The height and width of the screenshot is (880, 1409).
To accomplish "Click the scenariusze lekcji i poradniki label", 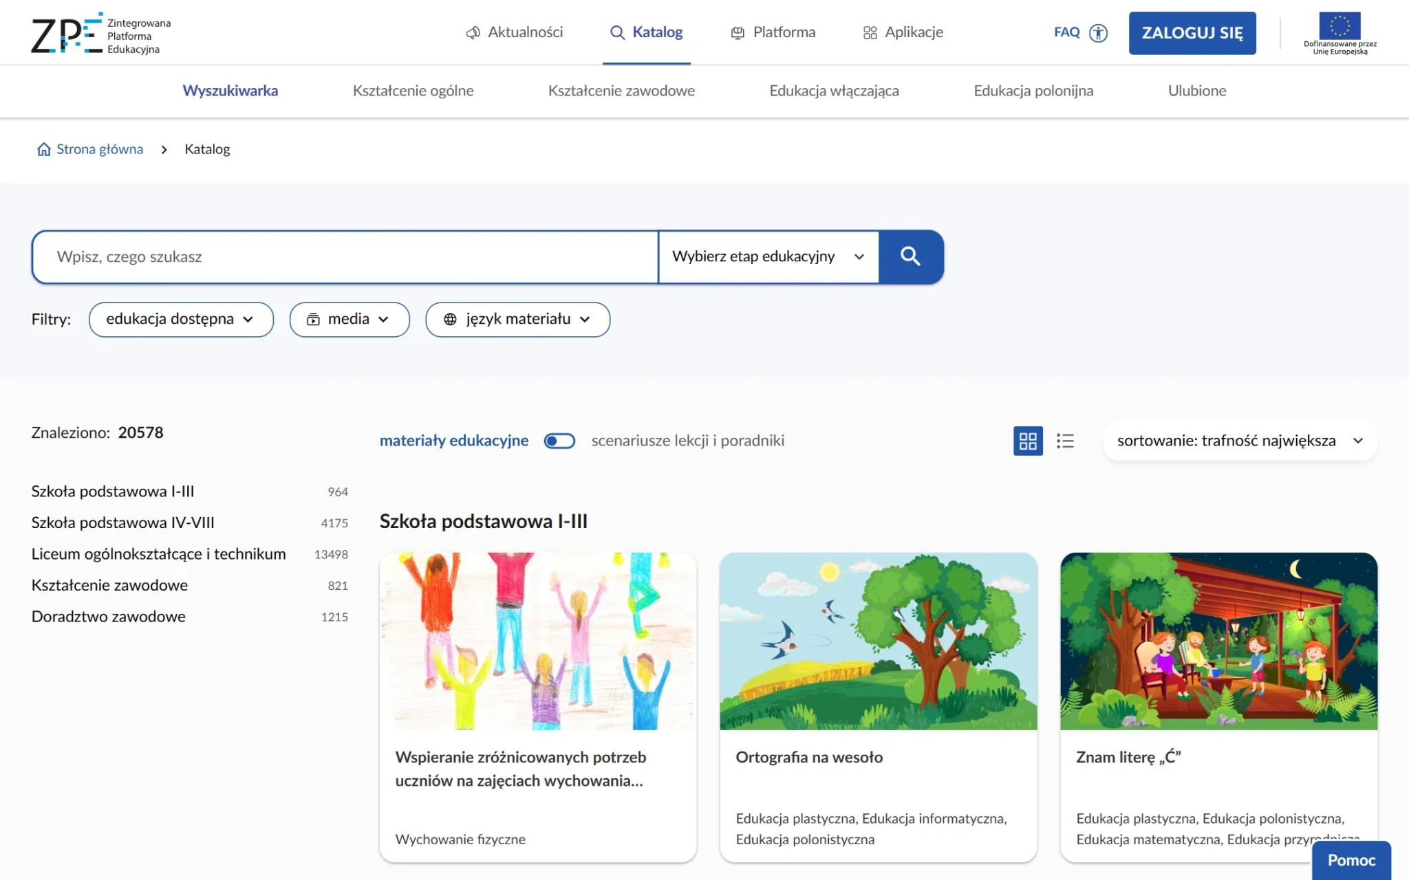I will tap(688, 441).
